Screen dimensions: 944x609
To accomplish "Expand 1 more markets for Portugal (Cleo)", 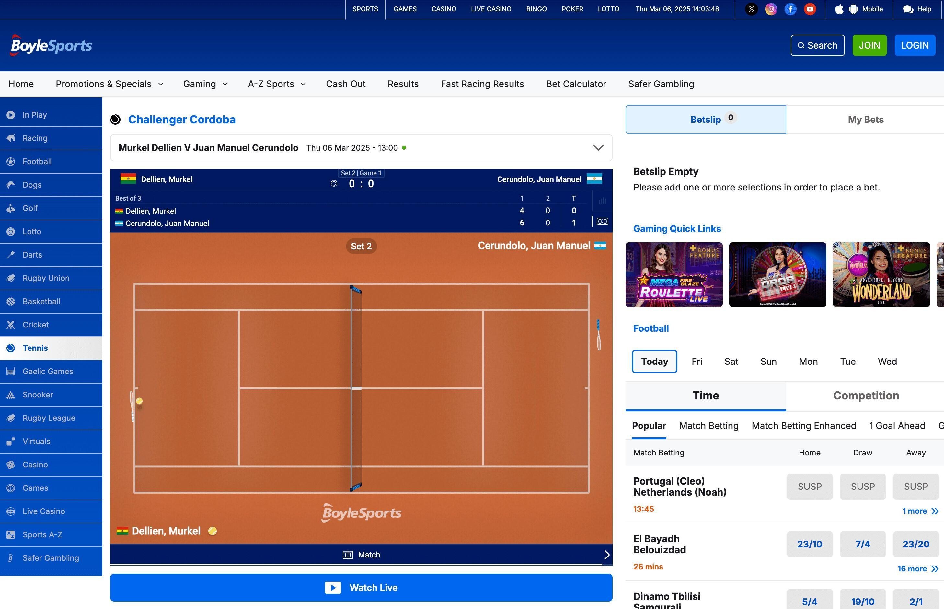I will pyautogui.click(x=920, y=511).
